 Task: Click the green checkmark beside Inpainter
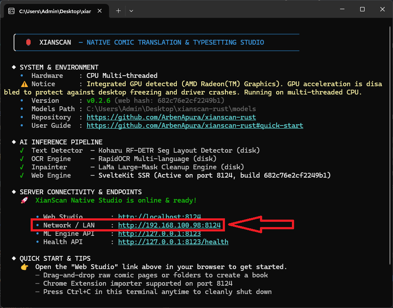(22, 167)
